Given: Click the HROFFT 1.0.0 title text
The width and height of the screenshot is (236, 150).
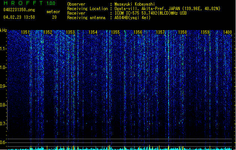Looking at the screenshot, I should 29,3.
